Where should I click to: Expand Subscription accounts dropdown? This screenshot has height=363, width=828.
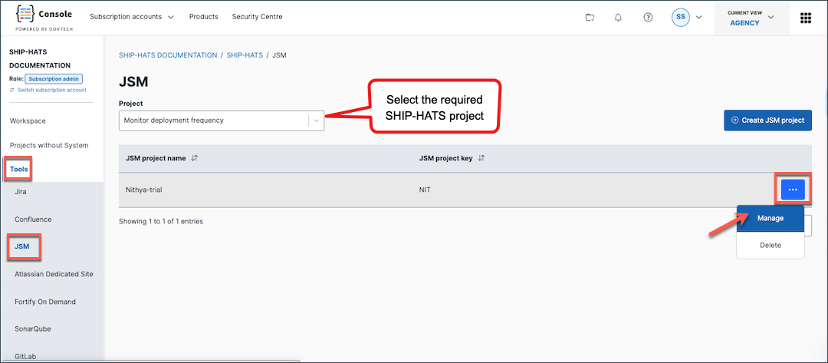tap(132, 16)
